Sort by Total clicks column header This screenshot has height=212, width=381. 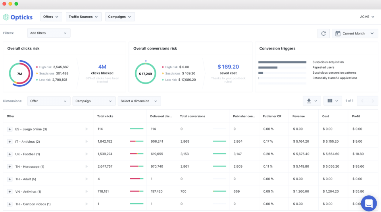105,116
